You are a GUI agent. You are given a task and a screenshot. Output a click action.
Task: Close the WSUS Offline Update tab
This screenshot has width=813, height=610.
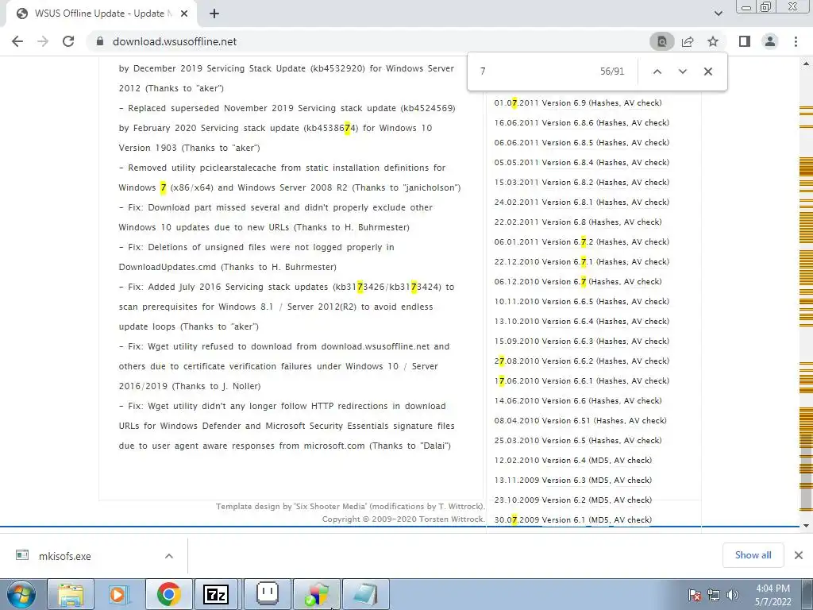pos(184,14)
